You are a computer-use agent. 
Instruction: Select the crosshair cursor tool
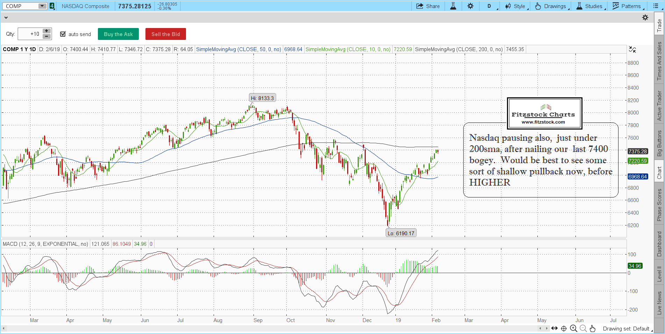[x=564, y=328]
